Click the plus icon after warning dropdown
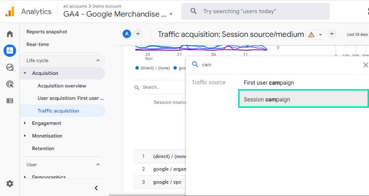The height and width of the screenshot is (196, 369). click(x=332, y=34)
